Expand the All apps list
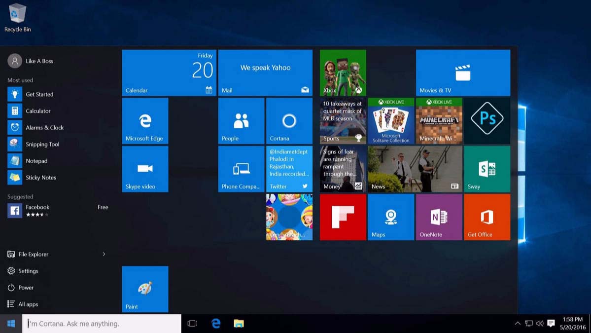Image resolution: width=591 pixels, height=333 pixels. [27, 304]
